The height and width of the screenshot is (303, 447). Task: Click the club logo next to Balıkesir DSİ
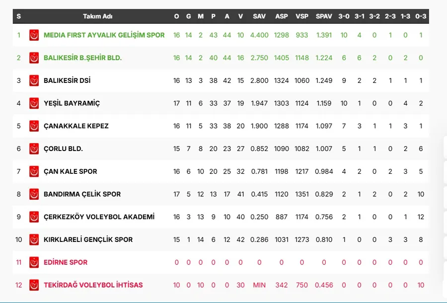34,80
